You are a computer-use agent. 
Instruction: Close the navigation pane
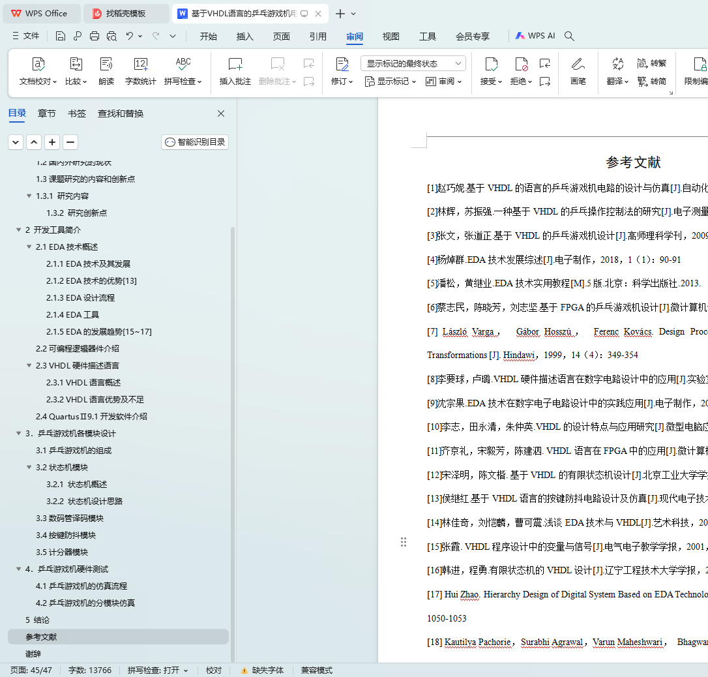(x=221, y=113)
